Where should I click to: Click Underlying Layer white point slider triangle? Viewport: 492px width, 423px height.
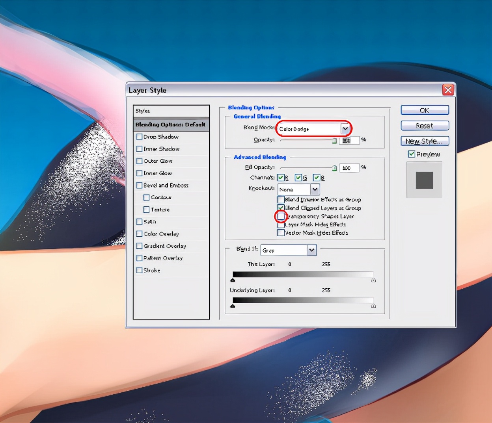click(x=373, y=306)
